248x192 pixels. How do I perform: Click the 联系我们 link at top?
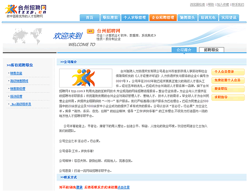[x=238, y=5]
